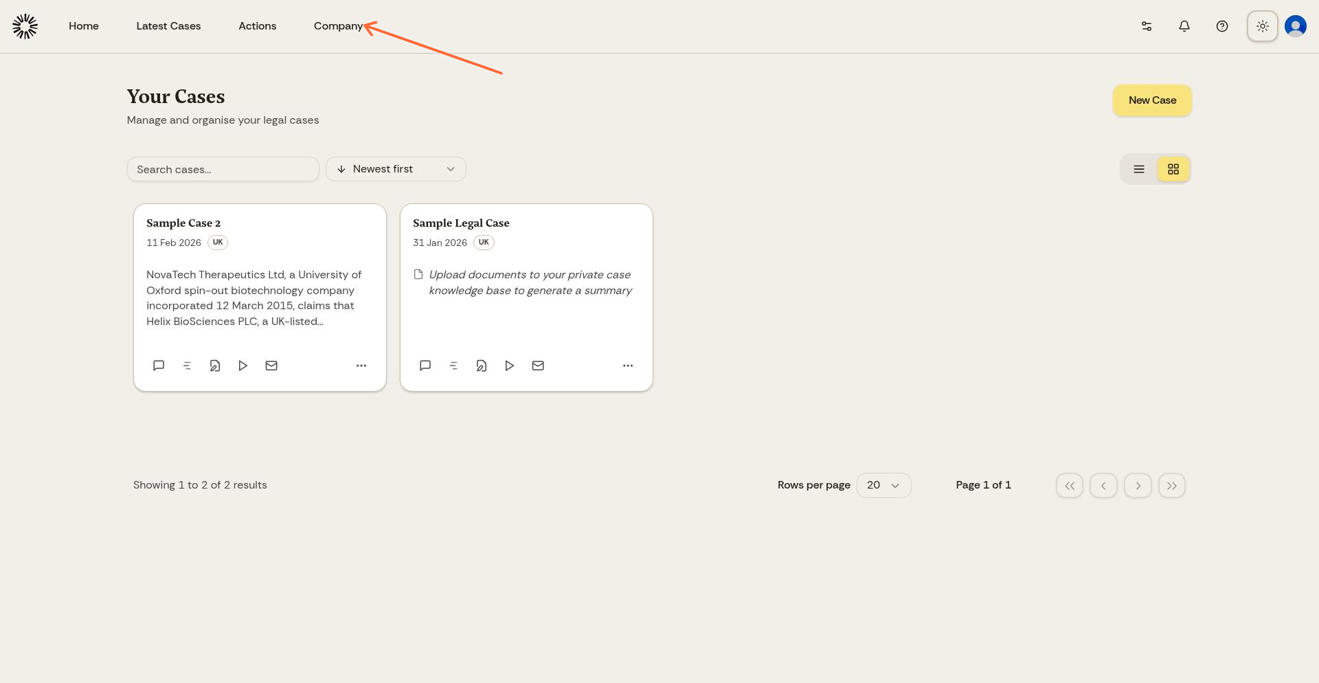This screenshot has height=683, width=1319.
Task: Open the Sample Case 2 title
Action: tap(183, 223)
